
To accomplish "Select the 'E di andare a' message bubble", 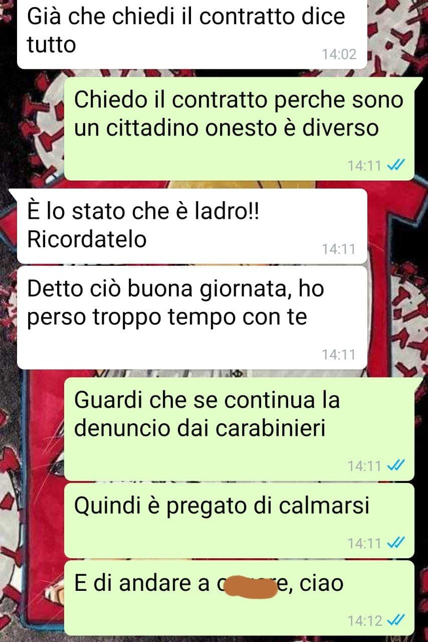I will pyautogui.click(x=239, y=598).
